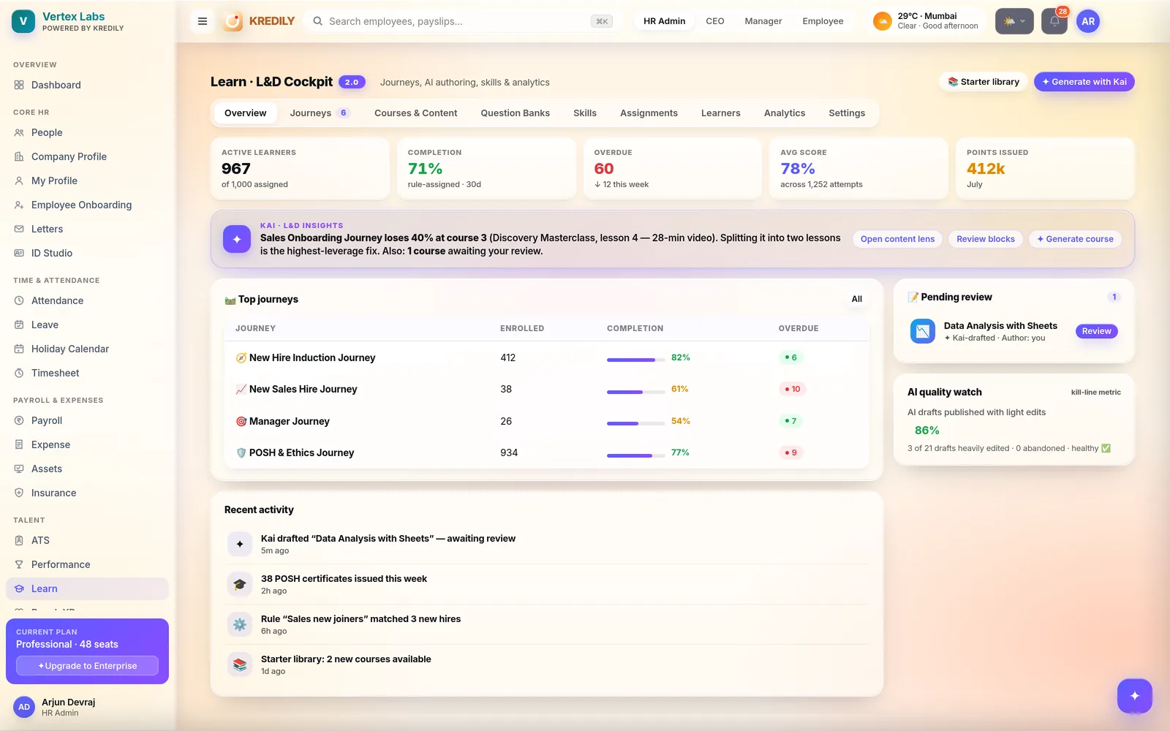The width and height of the screenshot is (1170, 731).
Task: Open the Learn sidebar item
Action: [x=87, y=588]
